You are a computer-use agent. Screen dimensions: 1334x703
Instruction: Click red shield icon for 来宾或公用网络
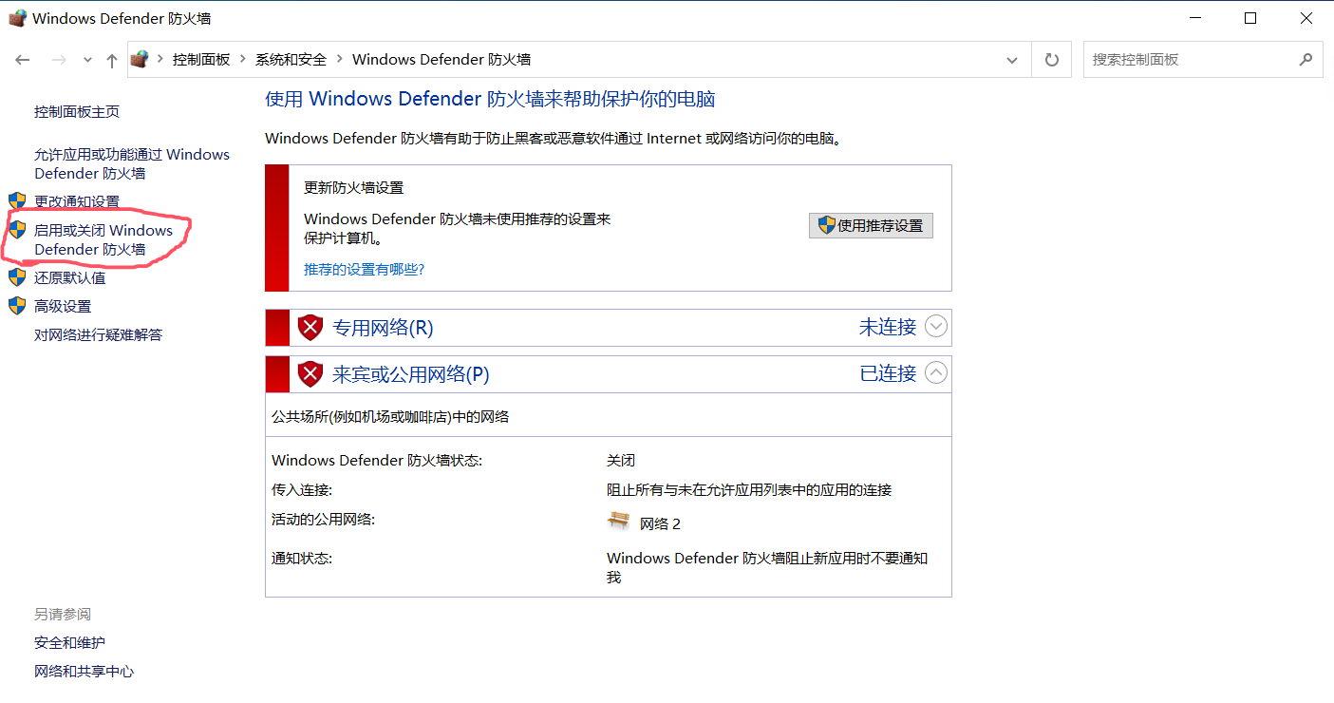point(310,374)
